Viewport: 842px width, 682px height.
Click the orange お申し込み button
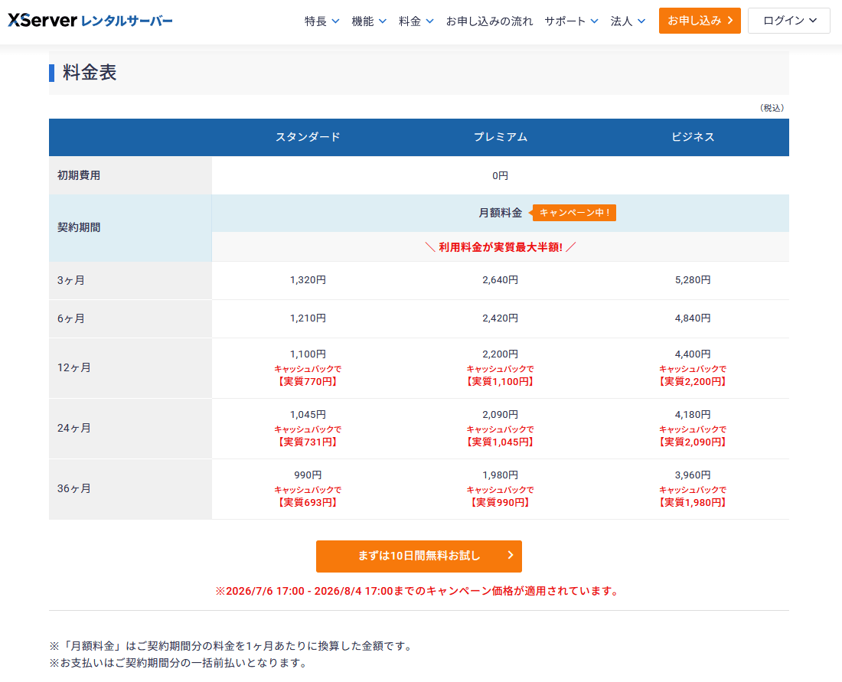point(700,21)
